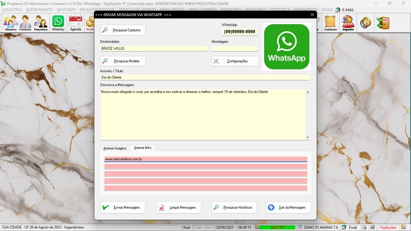Image resolution: width=411 pixels, height=231 pixels.
Task: Click the FpqSystem status bar label
Action: click(388, 227)
